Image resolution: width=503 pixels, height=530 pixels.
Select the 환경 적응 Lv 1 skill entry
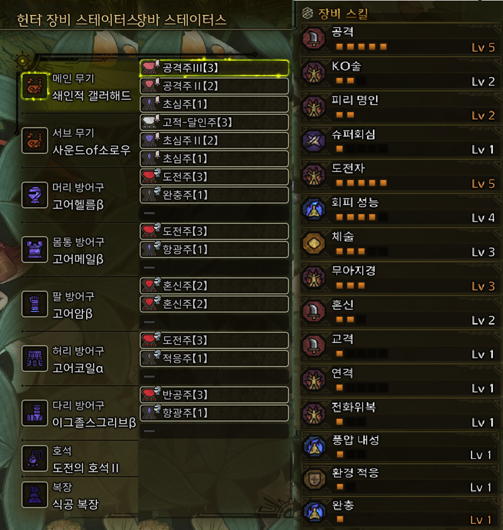click(x=400, y=480)
